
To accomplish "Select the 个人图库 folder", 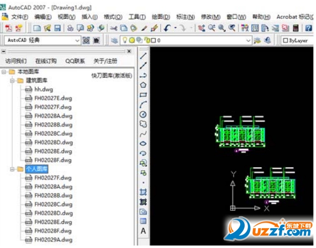I will (x=37, y=169).
